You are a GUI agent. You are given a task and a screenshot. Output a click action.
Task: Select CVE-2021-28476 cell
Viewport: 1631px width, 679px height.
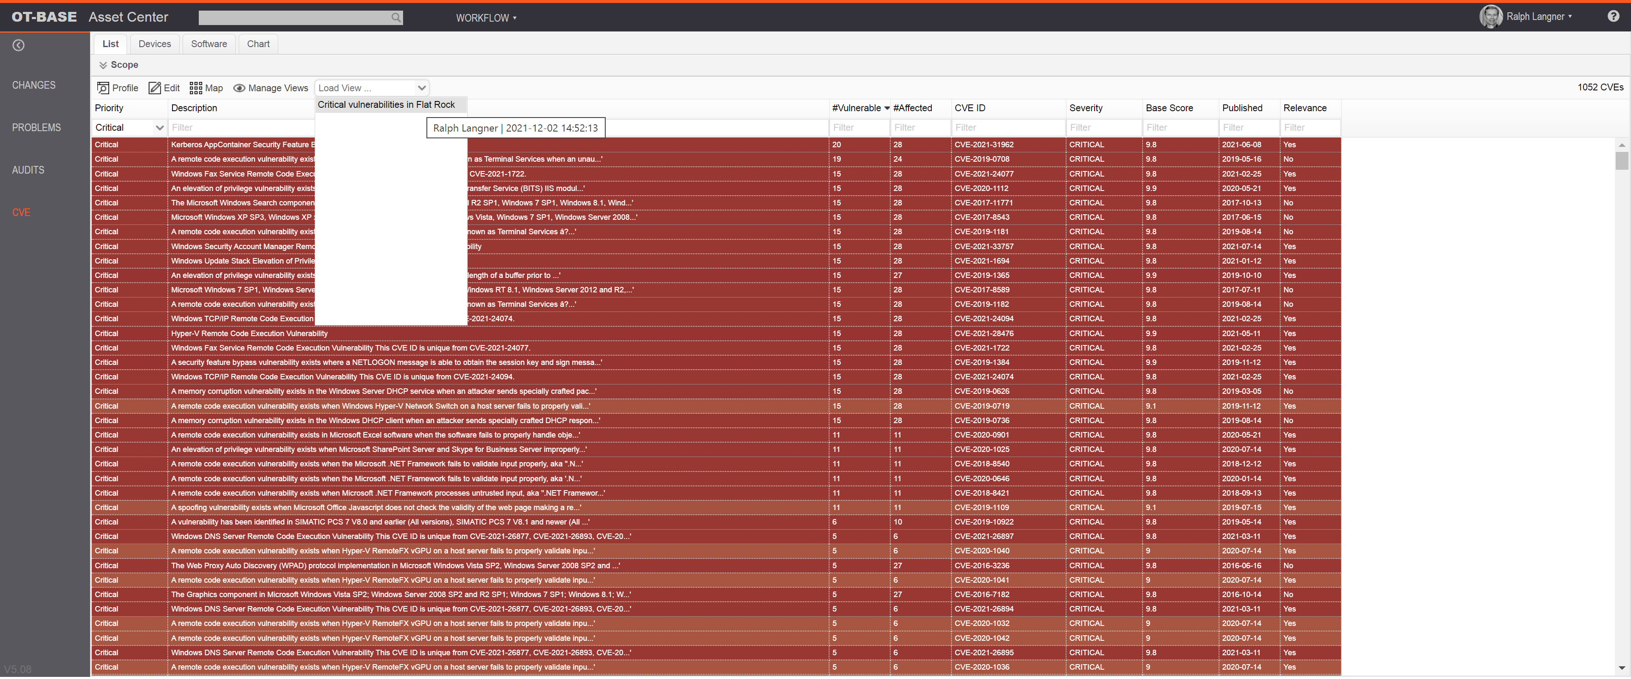tap(1009, 334)
